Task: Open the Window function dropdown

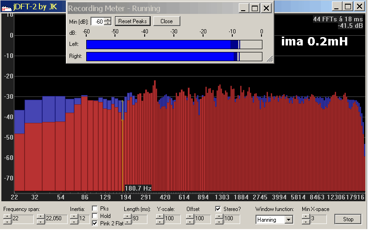Action: pos(289,219)
